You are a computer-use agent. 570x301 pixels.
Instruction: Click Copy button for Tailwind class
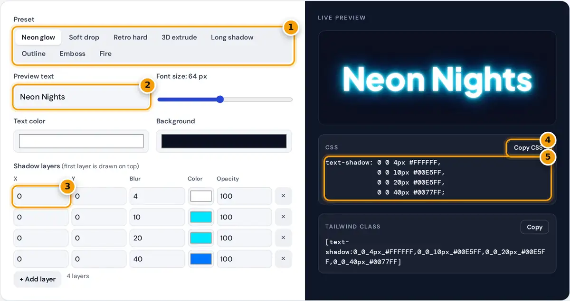pos(534,227)
